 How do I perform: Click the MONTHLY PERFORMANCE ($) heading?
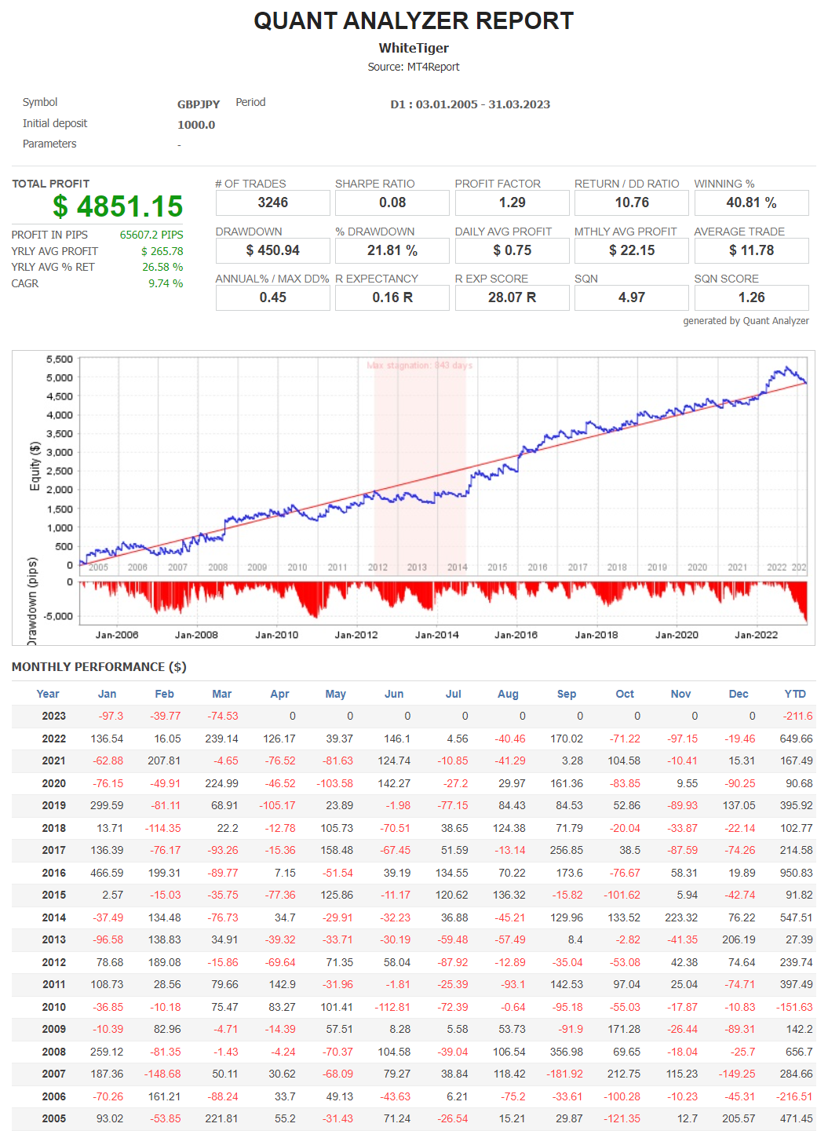coord(99,667)
